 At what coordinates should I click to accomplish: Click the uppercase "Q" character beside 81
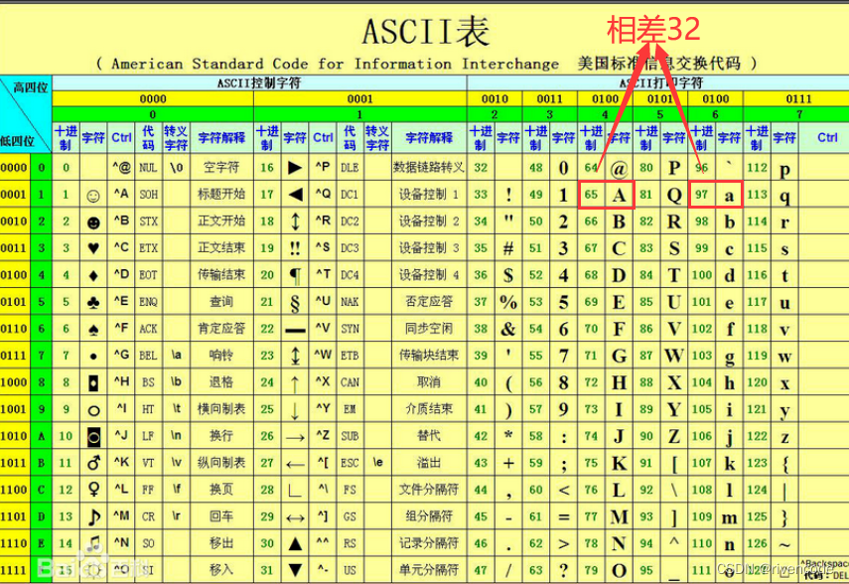point(674,195)
